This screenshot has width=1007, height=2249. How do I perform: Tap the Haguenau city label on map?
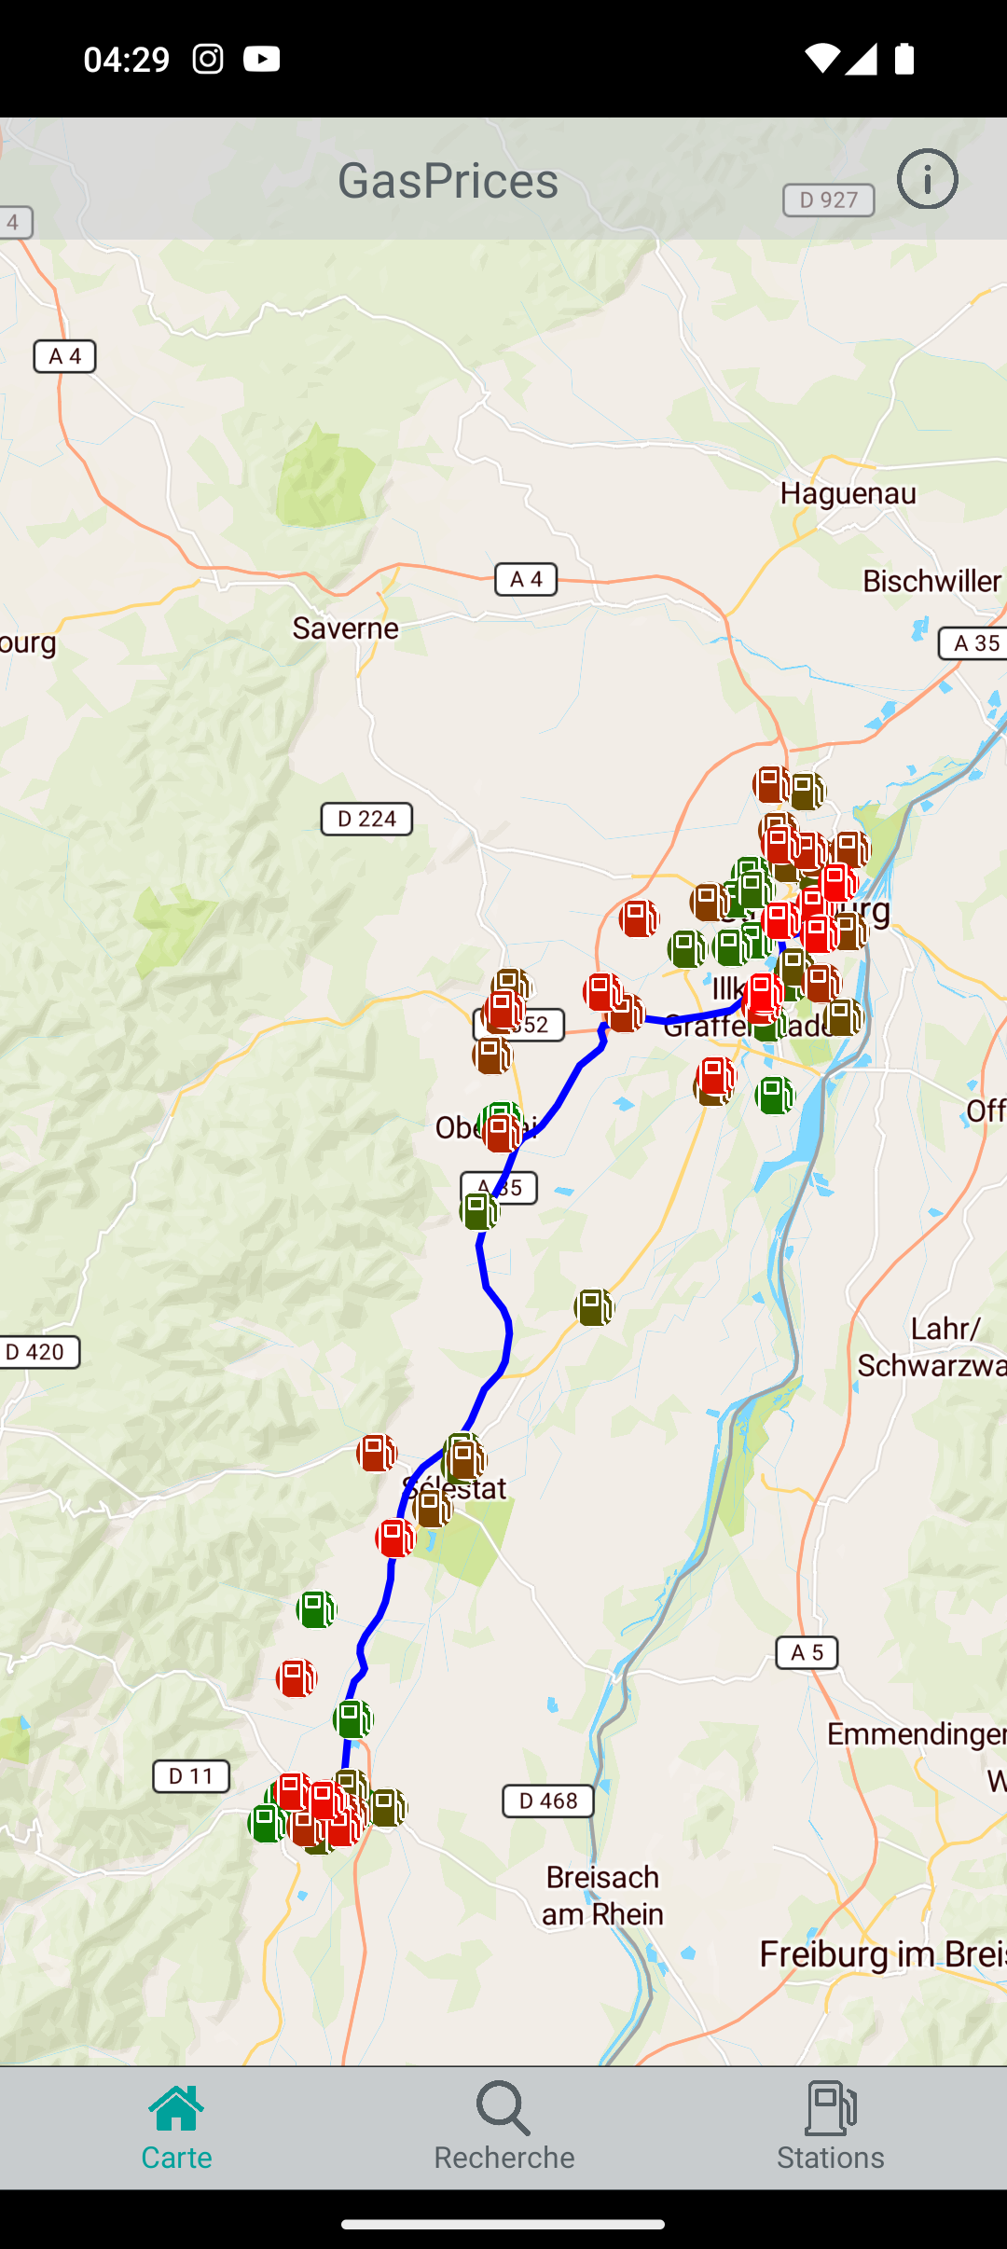(x=848, y=493)
